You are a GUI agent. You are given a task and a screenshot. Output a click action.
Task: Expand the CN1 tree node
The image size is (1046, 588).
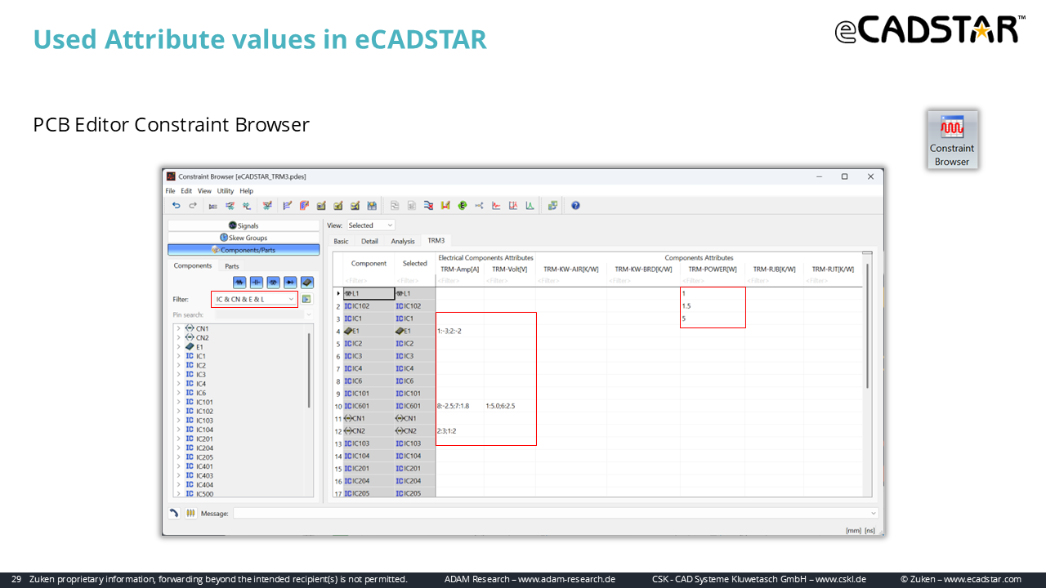click(178, 328)
